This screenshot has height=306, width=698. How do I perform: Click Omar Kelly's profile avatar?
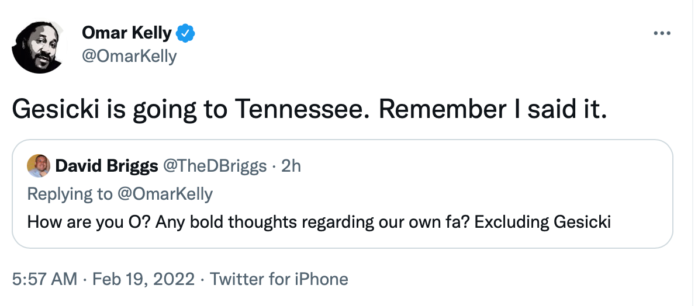(x=37, y=48)
